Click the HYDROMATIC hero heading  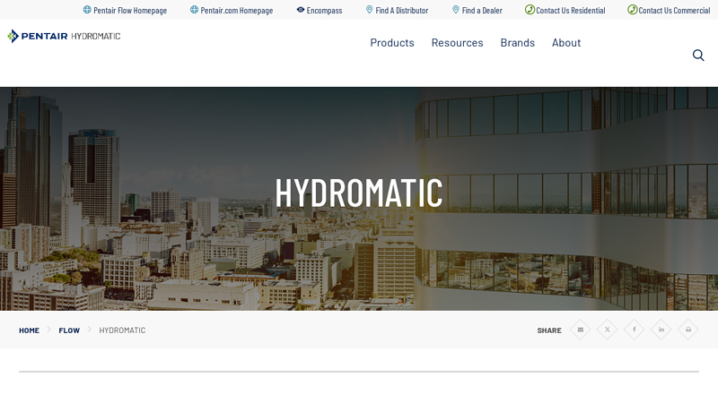click(359, 193)
